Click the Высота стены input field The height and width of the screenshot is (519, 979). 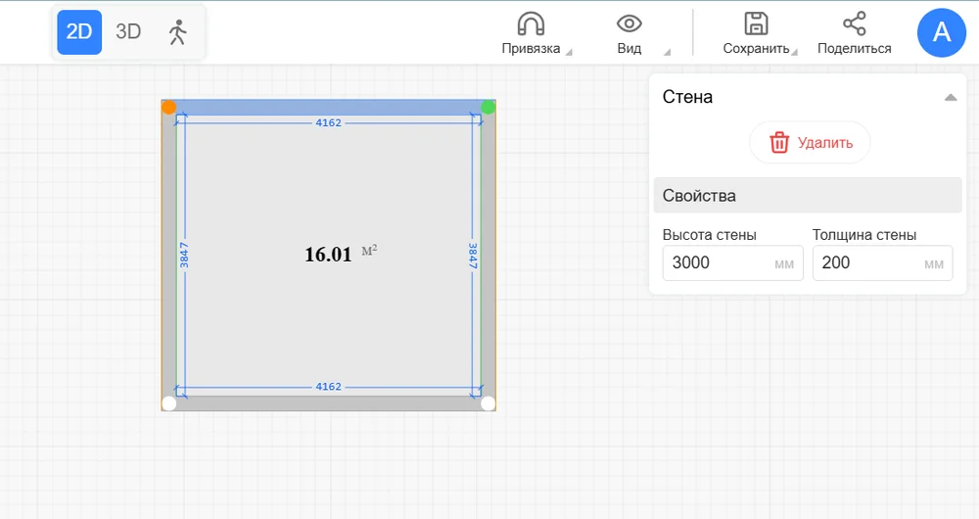(720, 262)
